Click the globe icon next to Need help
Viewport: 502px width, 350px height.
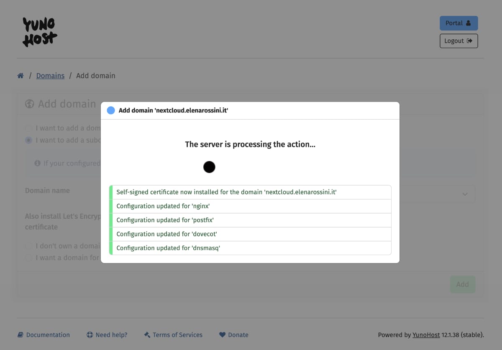click(90, 335)
